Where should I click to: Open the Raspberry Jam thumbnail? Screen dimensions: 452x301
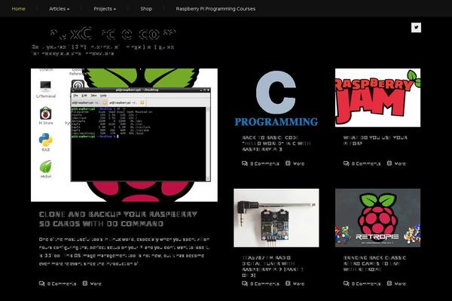(377, 98)
